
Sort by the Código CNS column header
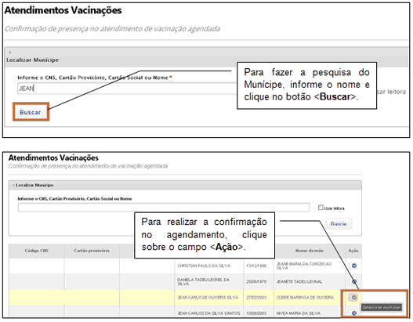pyautogui.click(x=36, y=251)
